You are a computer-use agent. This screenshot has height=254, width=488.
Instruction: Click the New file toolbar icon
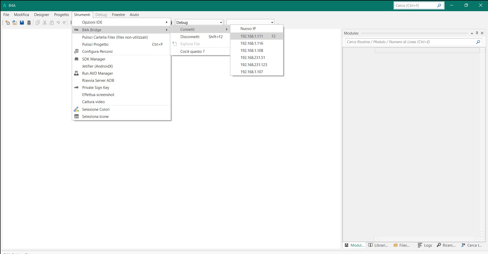click(8, 23)
